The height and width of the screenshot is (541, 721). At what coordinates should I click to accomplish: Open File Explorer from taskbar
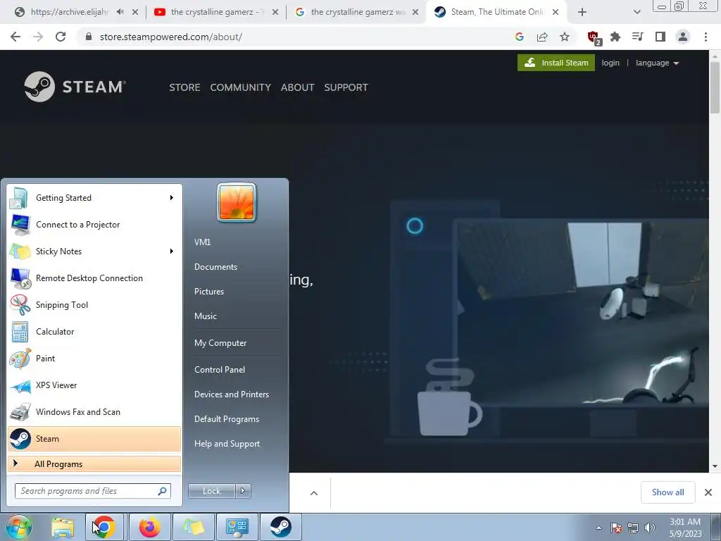point(63,528)
